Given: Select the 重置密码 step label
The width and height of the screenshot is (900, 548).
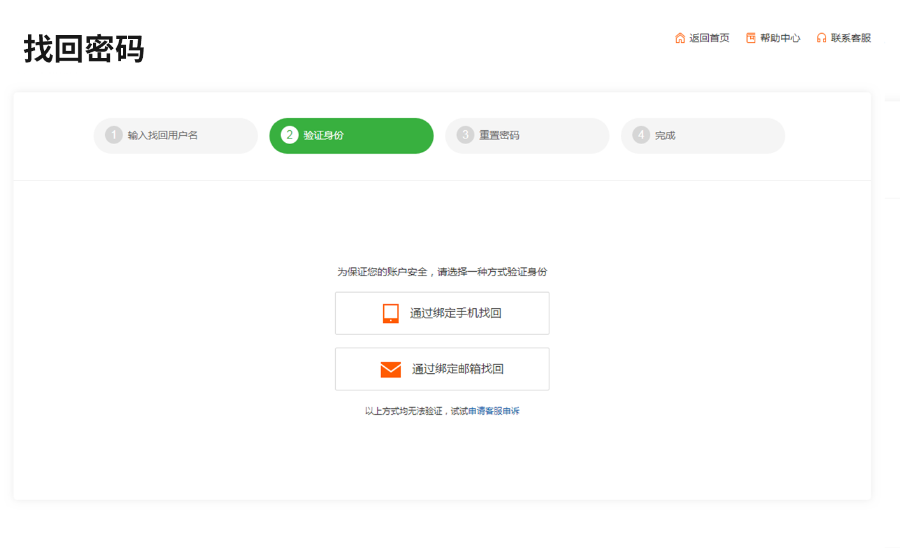Looking at the screenshot, I should coord(499,135).
